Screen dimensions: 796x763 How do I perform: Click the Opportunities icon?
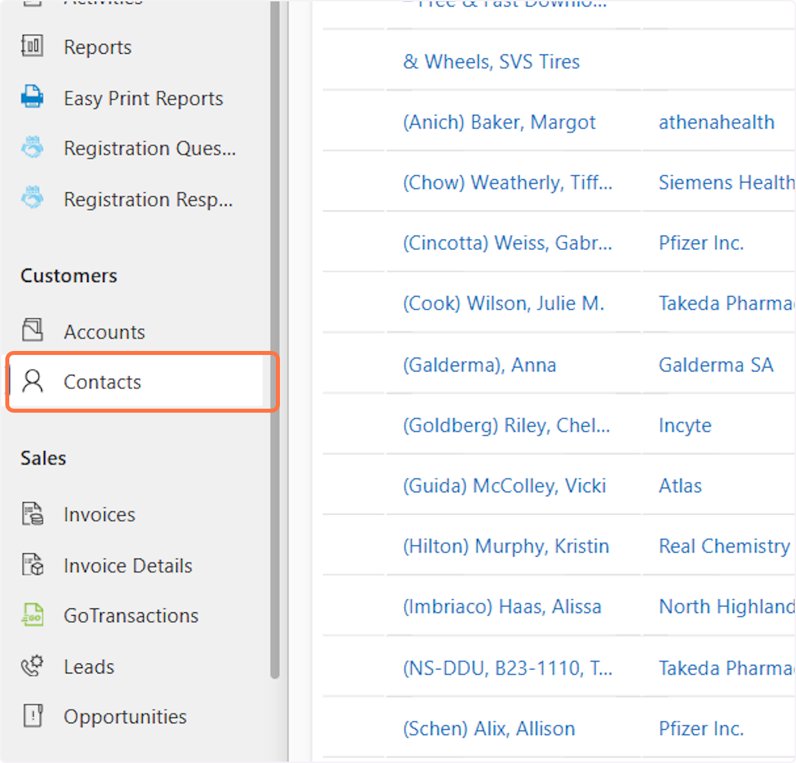[x=32, y=716]
